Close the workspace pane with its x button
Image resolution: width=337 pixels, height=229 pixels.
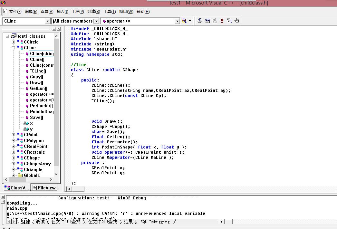[59, 29]
